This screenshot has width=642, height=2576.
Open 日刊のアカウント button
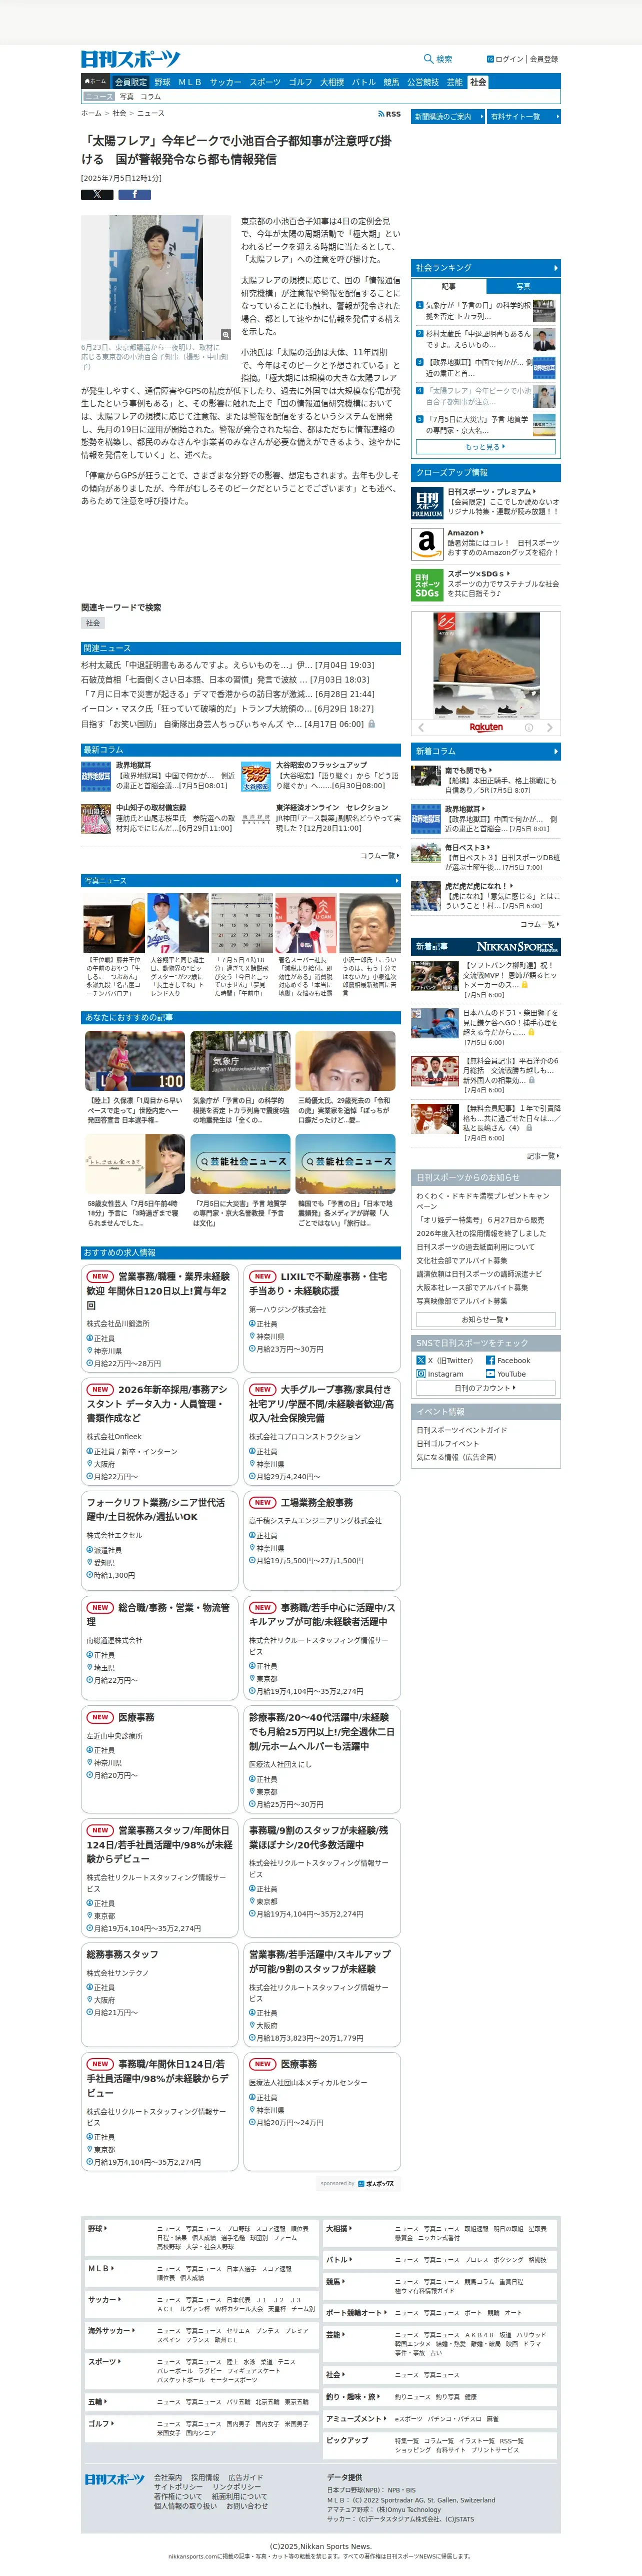tap(485, 1388)
